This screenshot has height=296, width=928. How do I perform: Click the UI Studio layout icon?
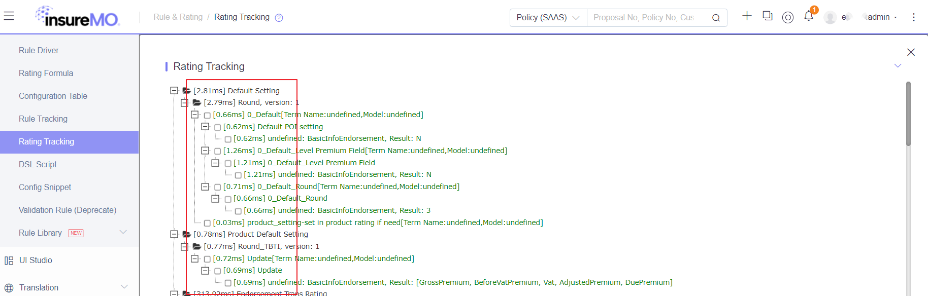(9, 261)
